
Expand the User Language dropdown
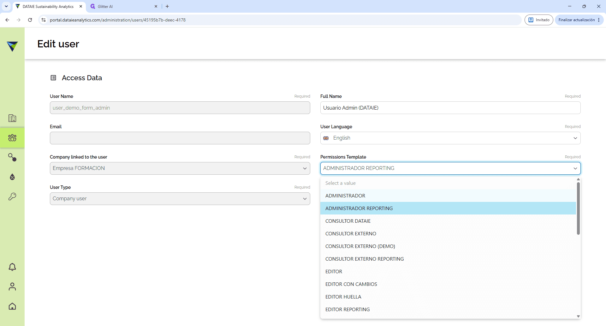tap(450, 138)
